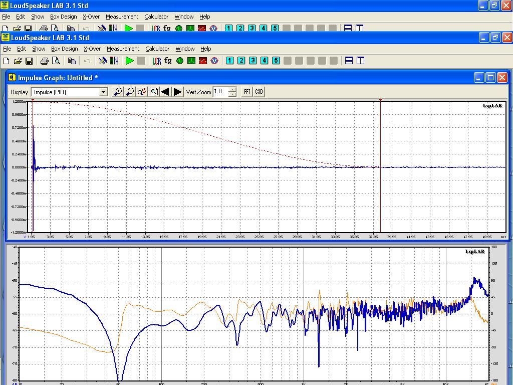513x385 pixels.
Task: Open Window menu in front window
Action: (x=185, y=49)
